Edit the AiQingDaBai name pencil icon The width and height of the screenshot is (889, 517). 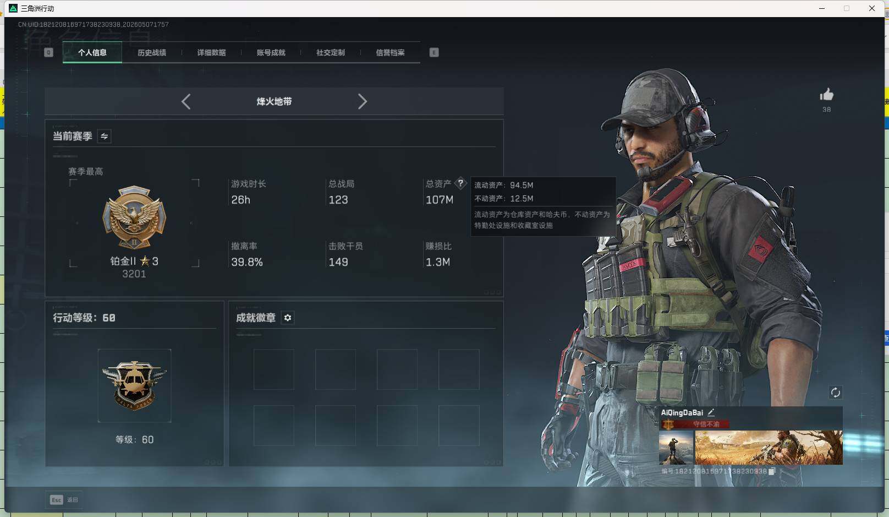click(711, 412)
